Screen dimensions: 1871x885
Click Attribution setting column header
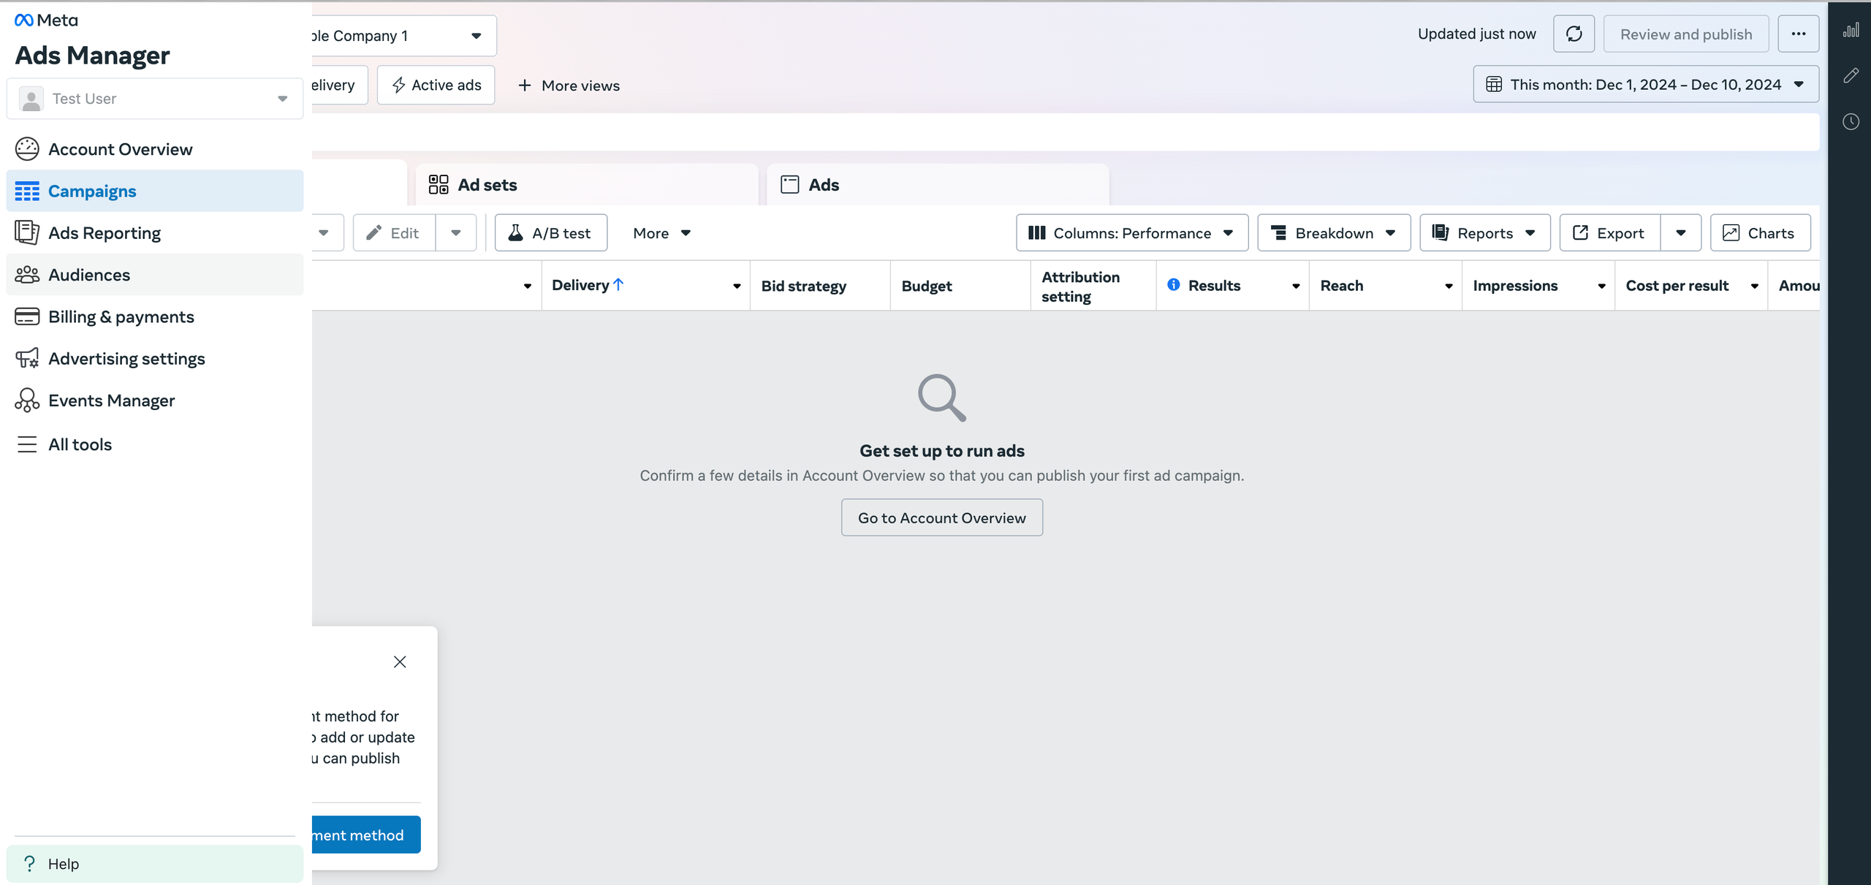[1080, 286]
